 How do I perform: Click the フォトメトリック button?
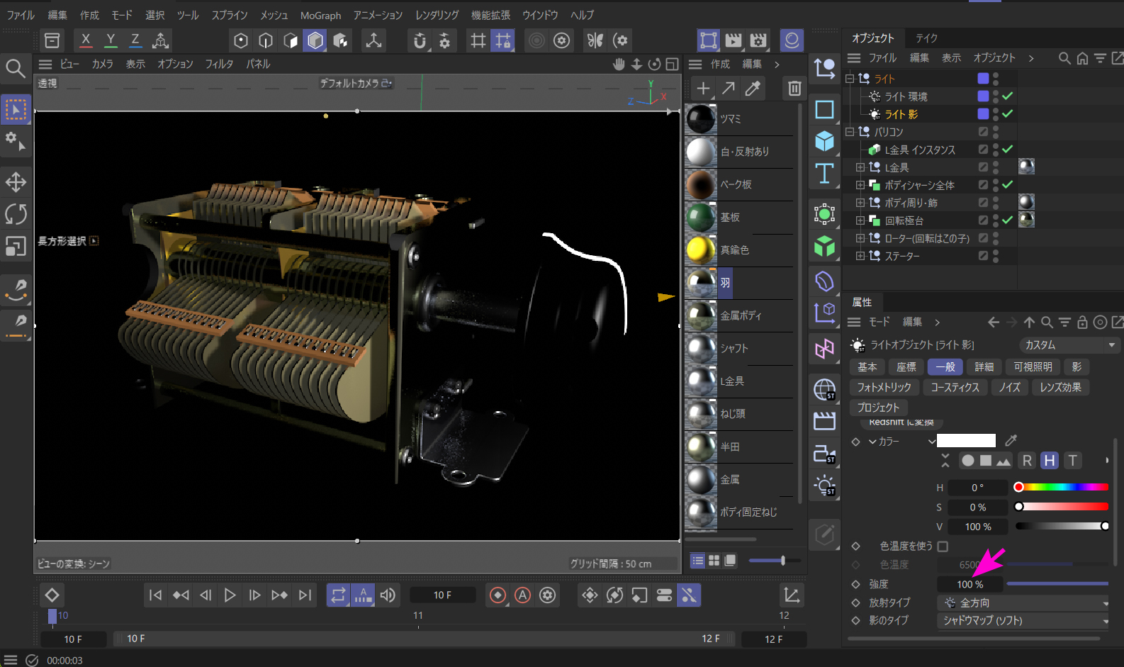(884, 387)
